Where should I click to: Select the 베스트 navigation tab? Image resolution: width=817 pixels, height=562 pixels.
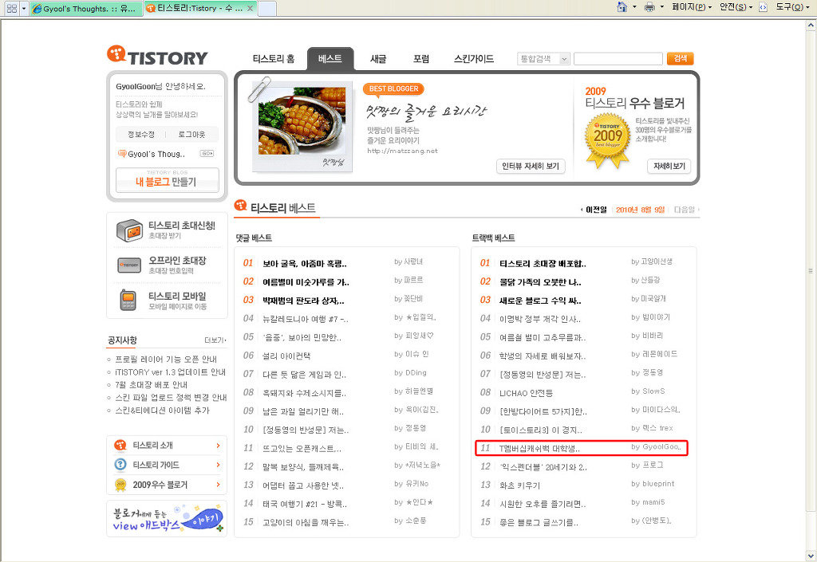[330, 58]
